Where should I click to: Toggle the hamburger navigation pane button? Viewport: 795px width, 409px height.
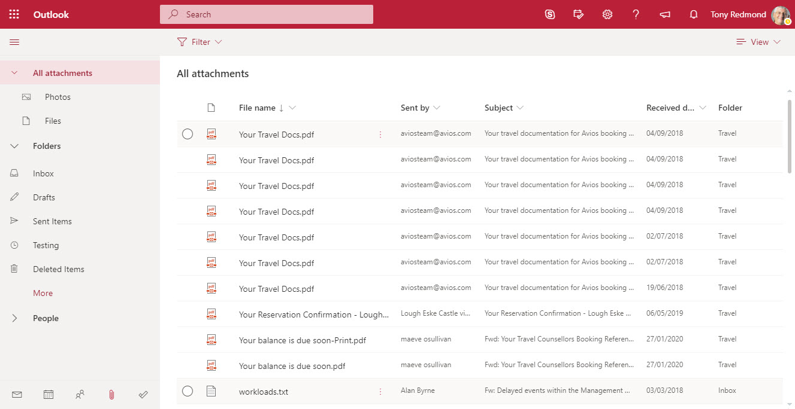14,42
